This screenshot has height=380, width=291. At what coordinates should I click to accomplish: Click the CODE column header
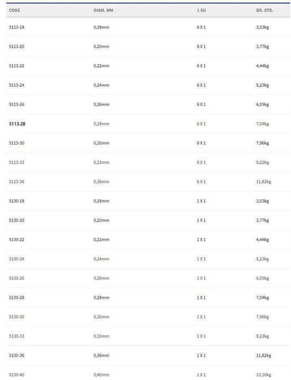[14, 11]
